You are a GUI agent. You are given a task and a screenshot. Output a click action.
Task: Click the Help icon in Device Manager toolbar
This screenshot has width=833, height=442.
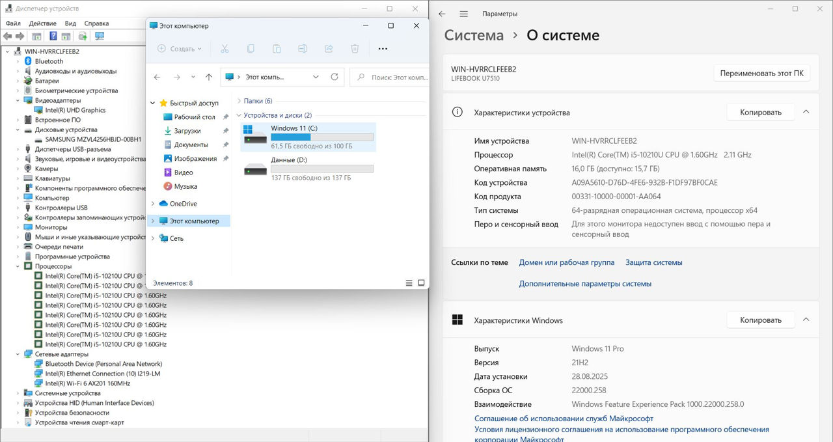52,36
